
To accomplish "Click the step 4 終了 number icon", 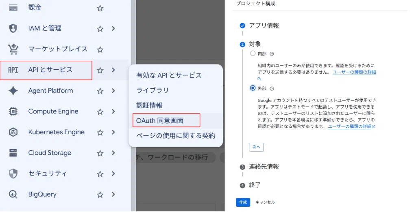I will click(x=242, y=186).
